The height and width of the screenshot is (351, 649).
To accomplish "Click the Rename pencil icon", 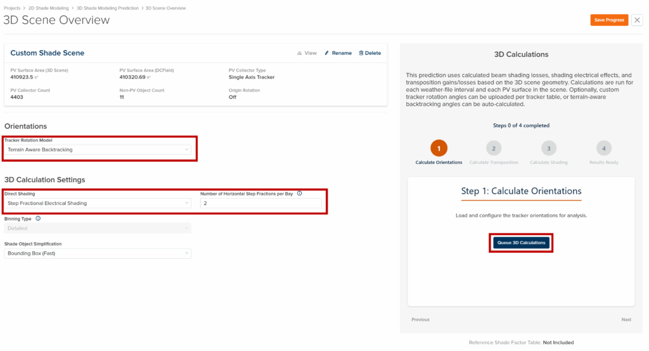I will tap(327, 53).
